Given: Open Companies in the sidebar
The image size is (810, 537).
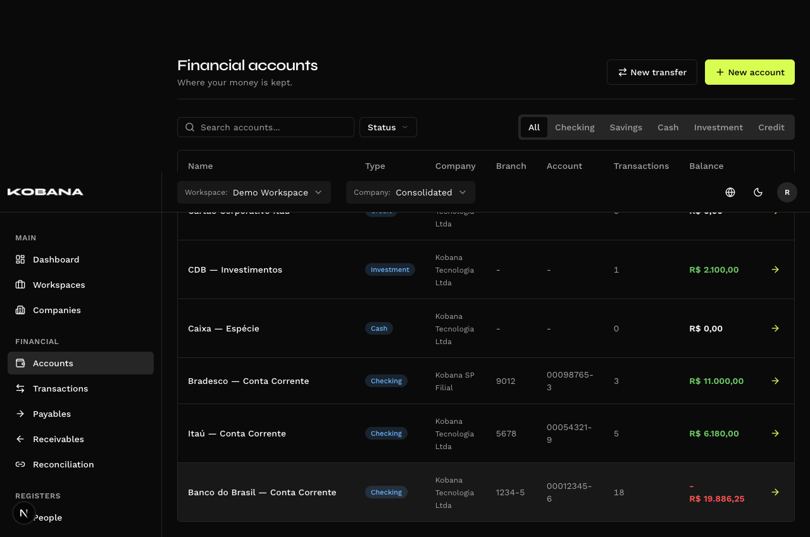Looking at the screenshot, I should pyautogui.click(x=80, y=310).
